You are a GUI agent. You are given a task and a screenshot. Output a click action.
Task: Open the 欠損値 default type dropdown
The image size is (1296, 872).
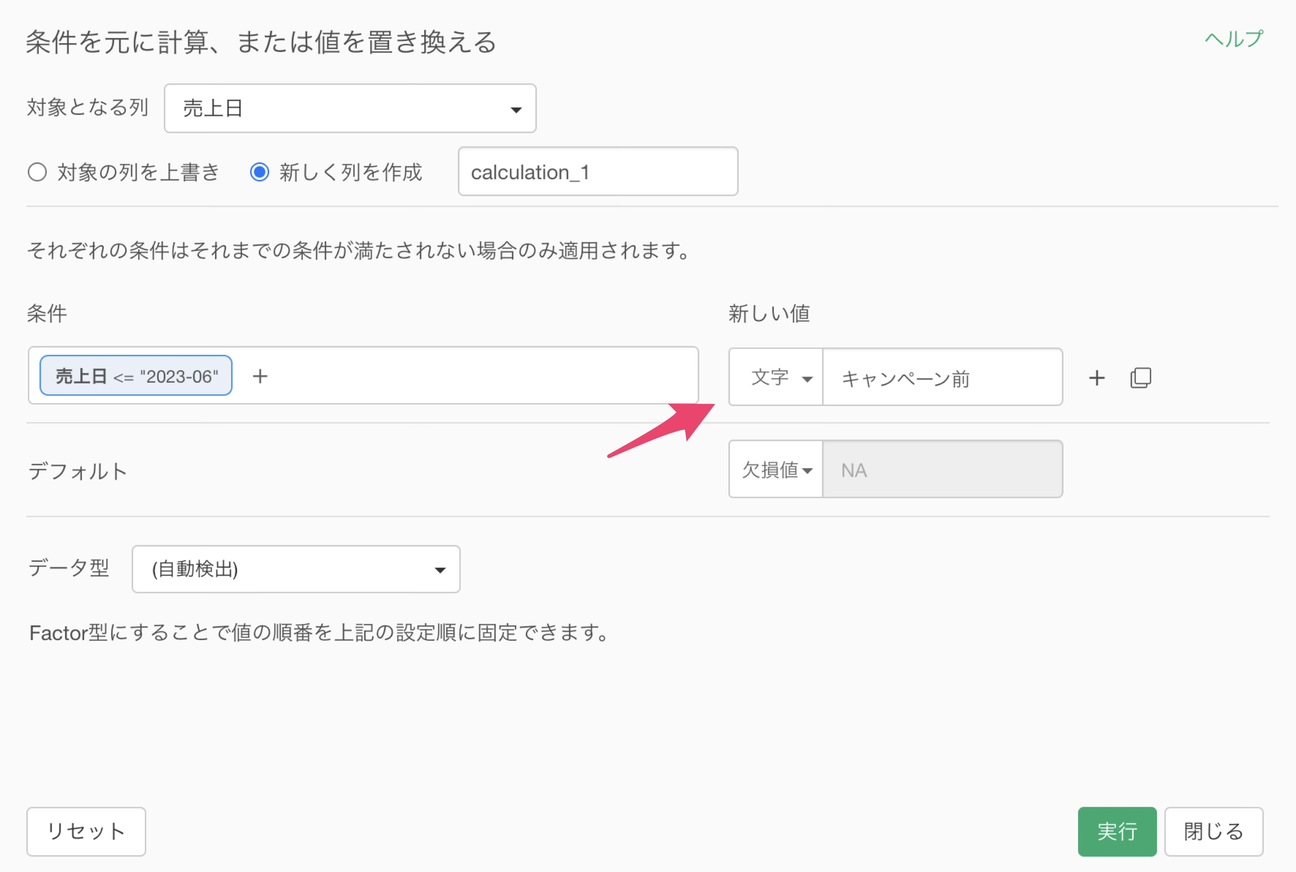(x=776, y=470)
